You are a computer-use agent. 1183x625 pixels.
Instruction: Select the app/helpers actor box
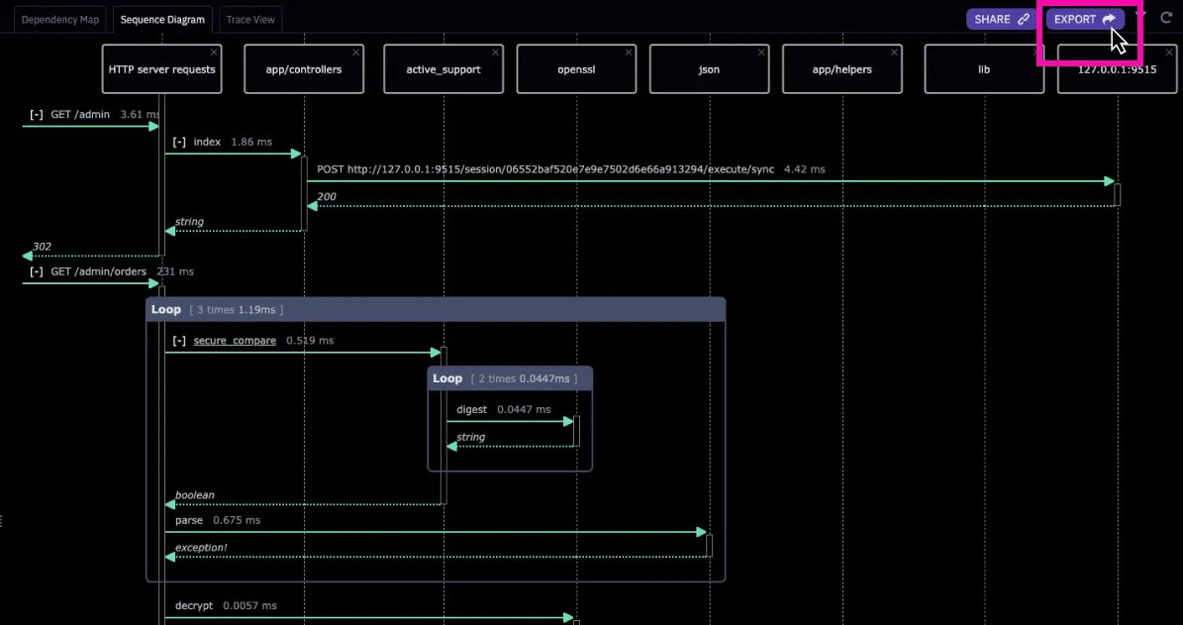tap(842, 68)
